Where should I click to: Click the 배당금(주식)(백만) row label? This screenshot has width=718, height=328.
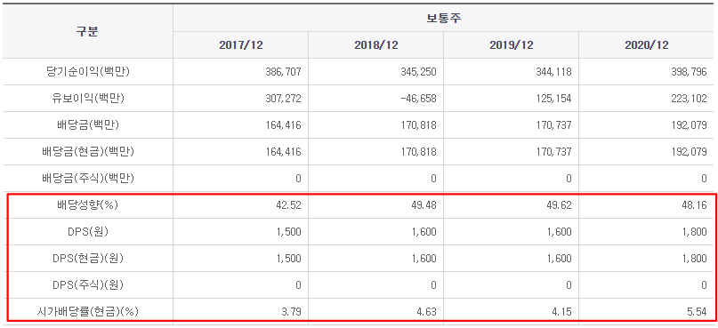tap(88, 178)
